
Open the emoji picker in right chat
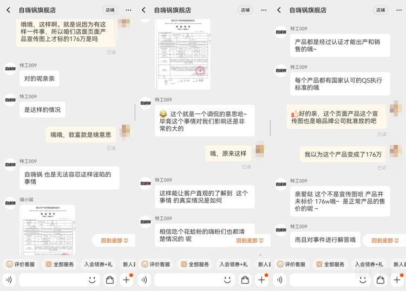(x=363, y=280)
